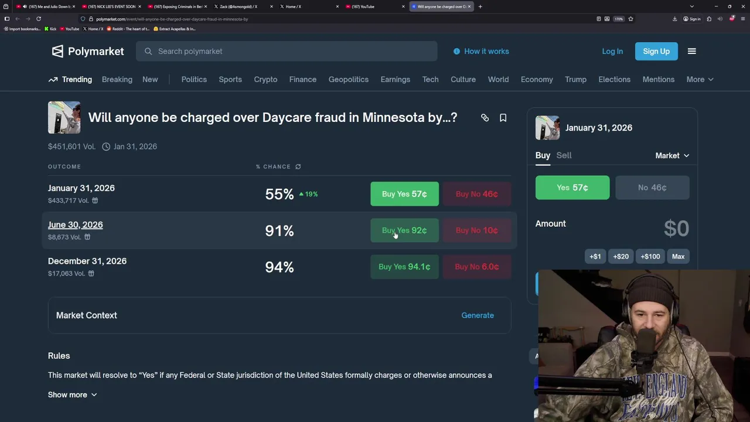
Task: Click Buy No 6.0¢ for December 31, 2026
Action: tap(477, 267)
